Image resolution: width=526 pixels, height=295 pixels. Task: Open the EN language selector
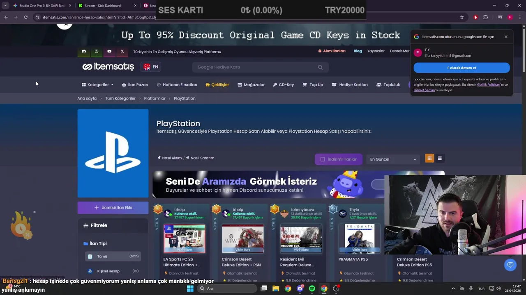[x=151, y=67]
